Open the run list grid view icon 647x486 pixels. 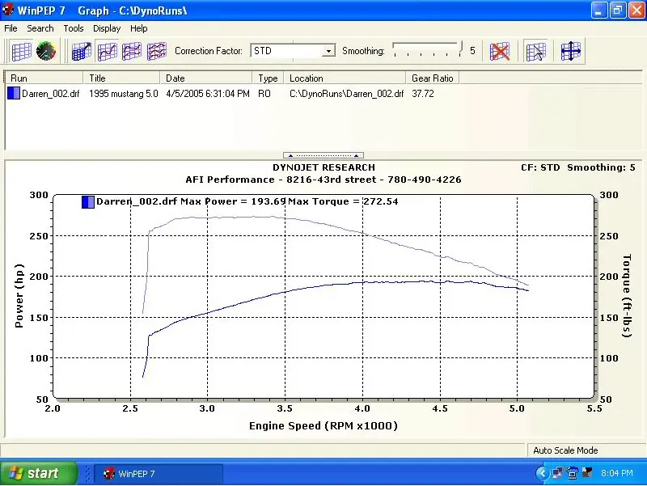22,52
